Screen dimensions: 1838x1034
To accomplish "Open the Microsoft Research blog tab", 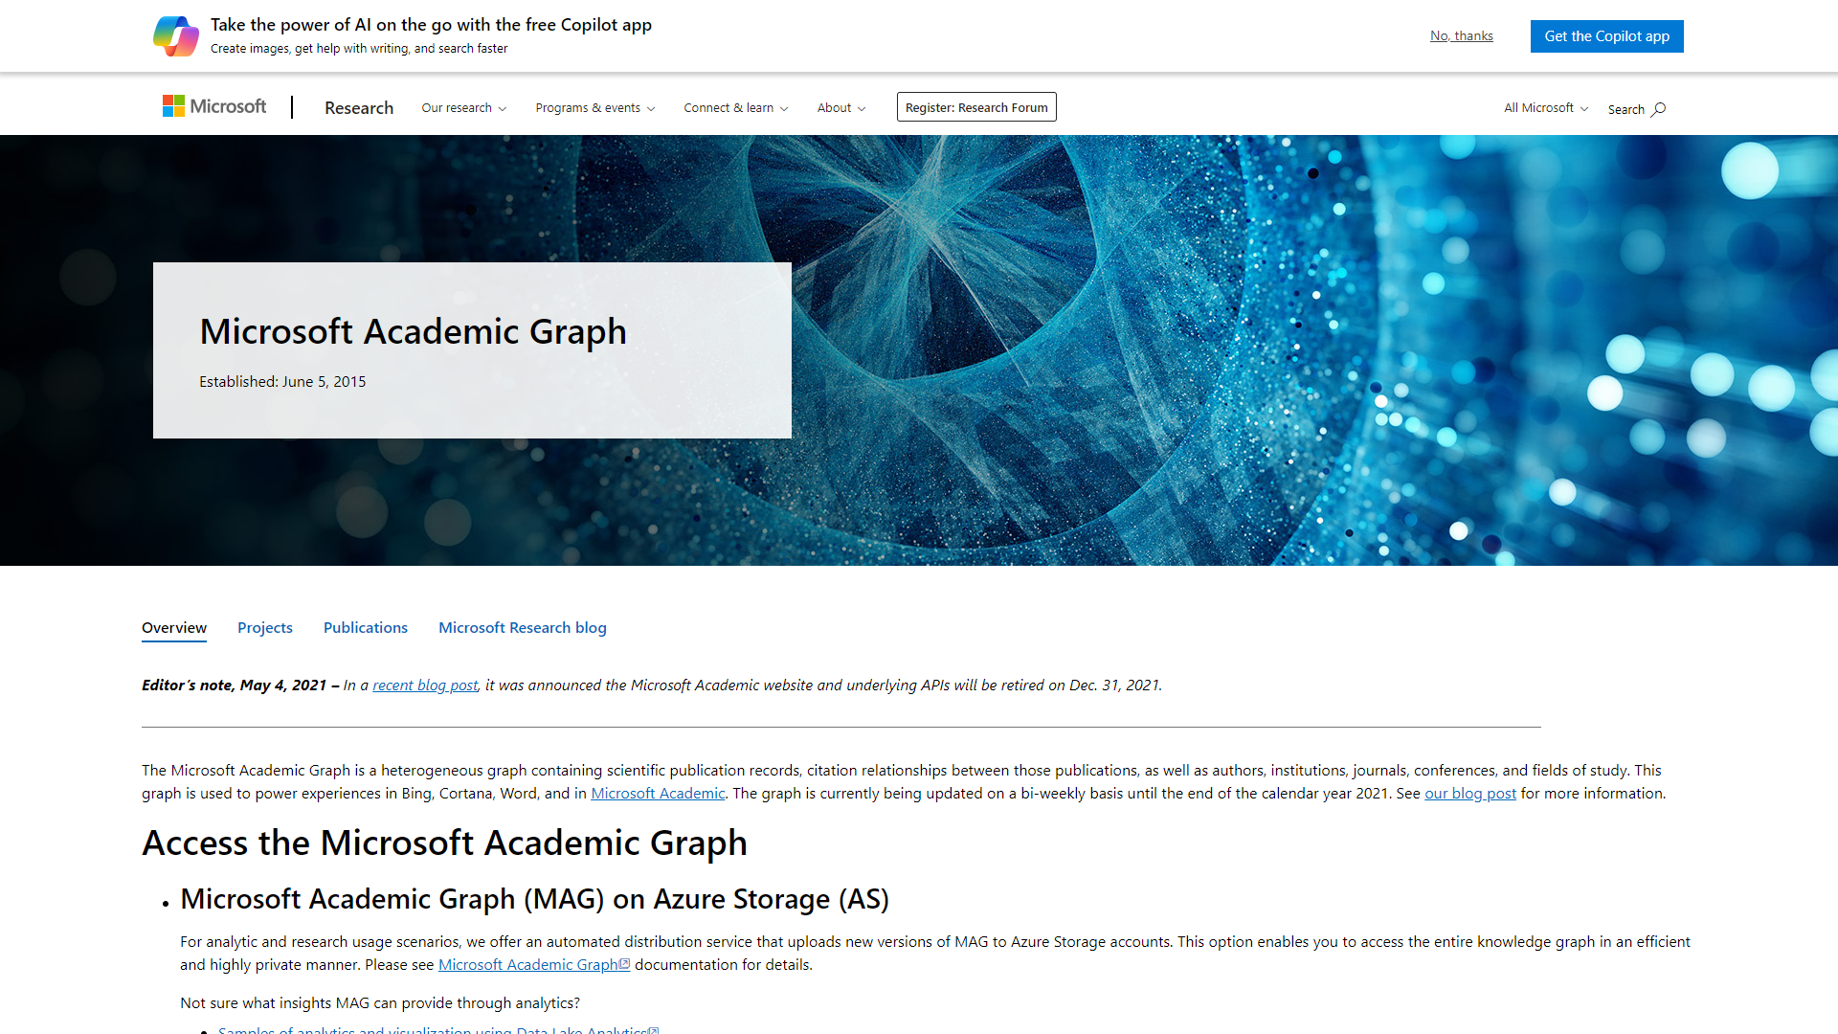I will (x=522, y=627).
